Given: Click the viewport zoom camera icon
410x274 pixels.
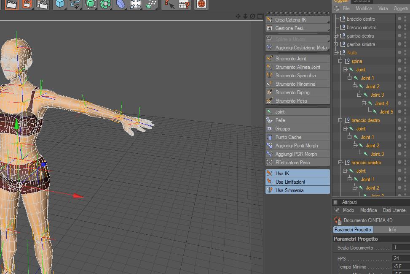Looking at the screenshot, I should 245,16.
